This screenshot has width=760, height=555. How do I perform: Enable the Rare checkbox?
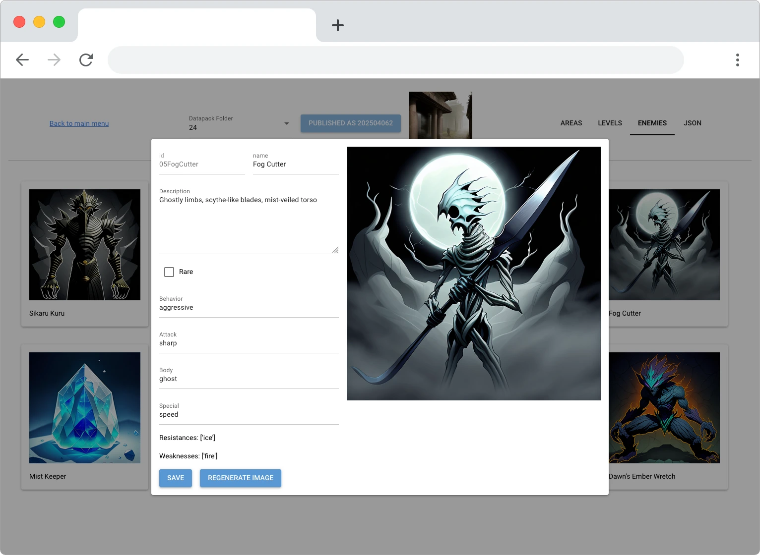[169, 272]
